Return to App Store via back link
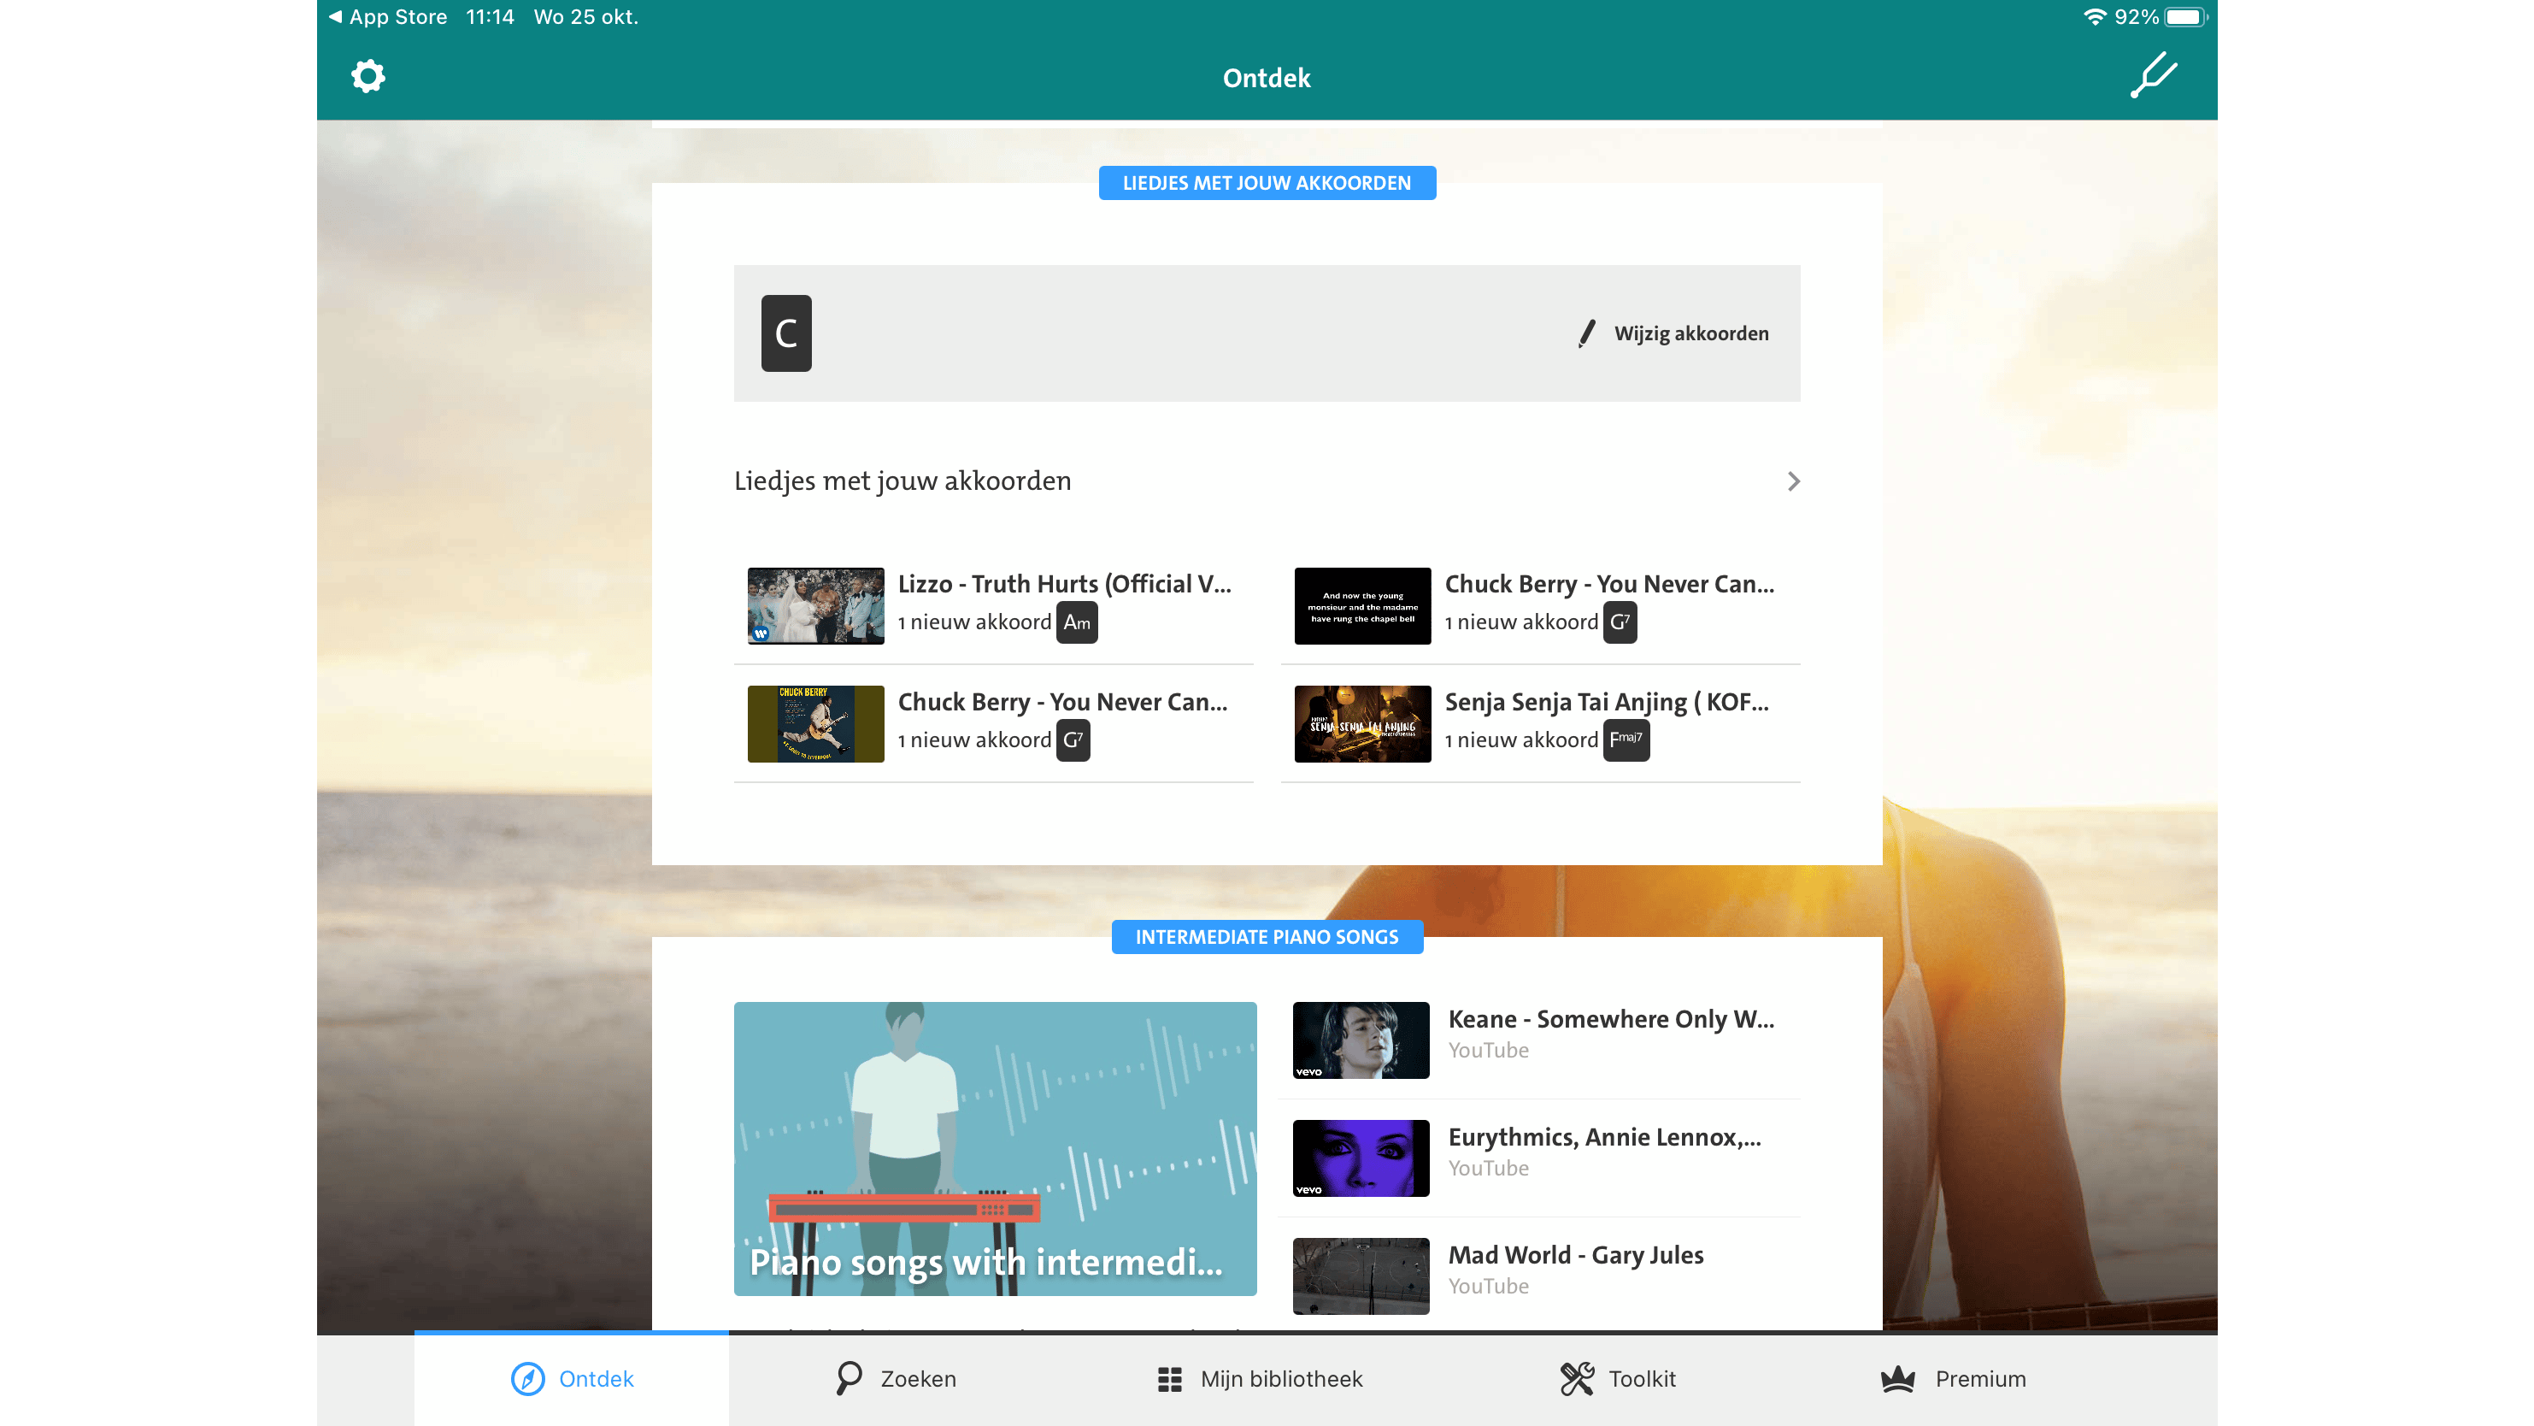 [387, 17]
